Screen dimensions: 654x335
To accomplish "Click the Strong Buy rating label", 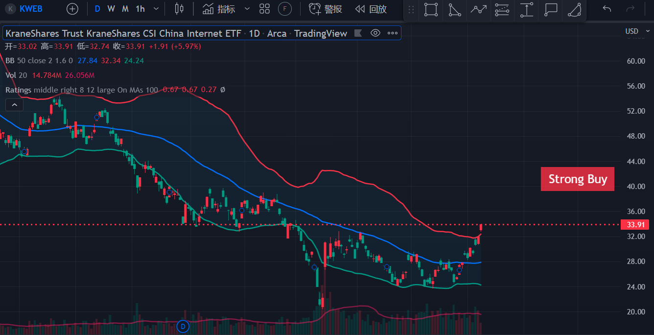I will [578, 179].
